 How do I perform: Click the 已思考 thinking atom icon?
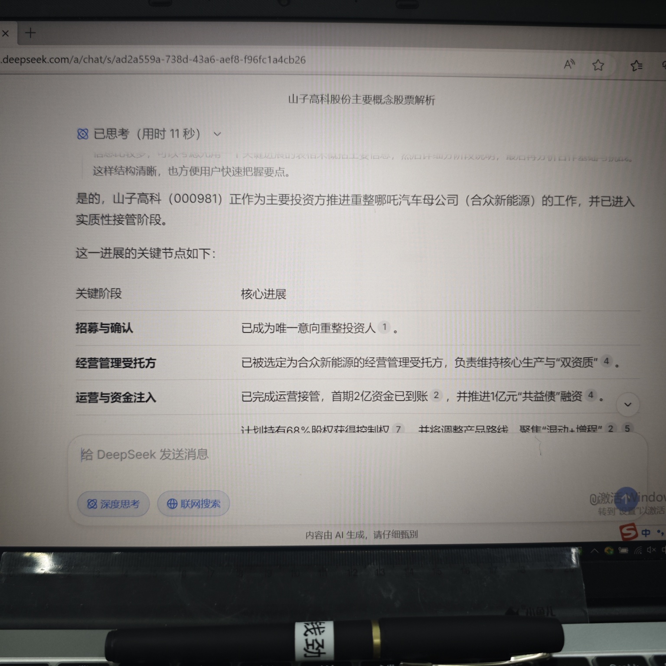coord(82,134)
